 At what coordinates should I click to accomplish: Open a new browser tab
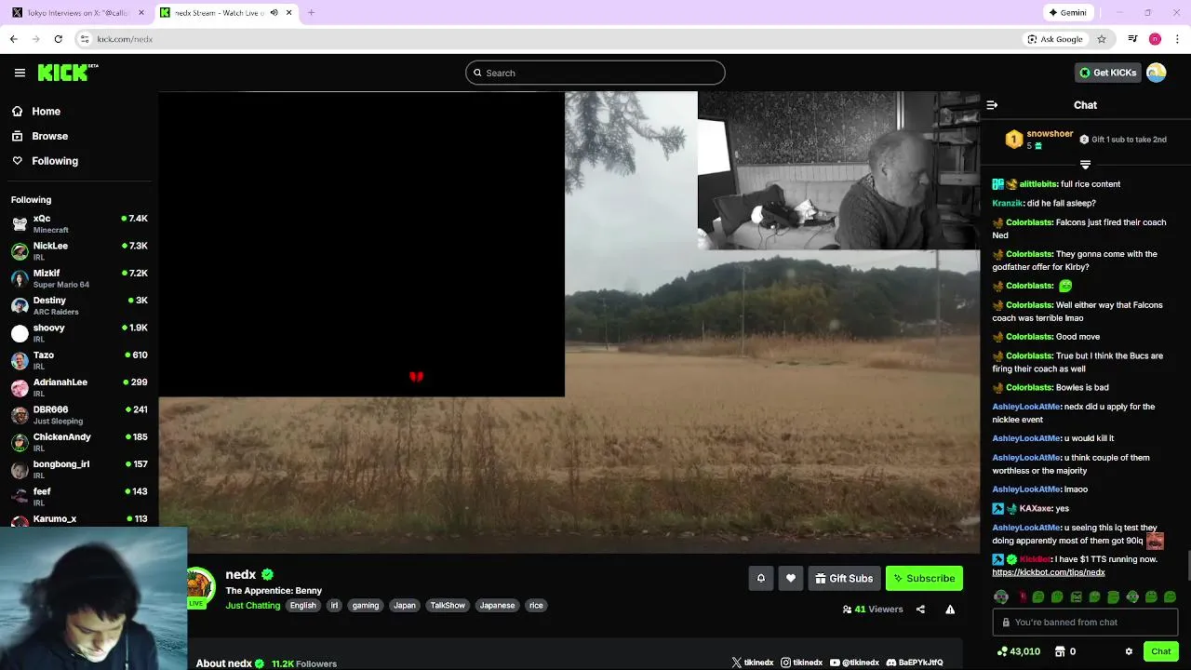coord(311,13)
